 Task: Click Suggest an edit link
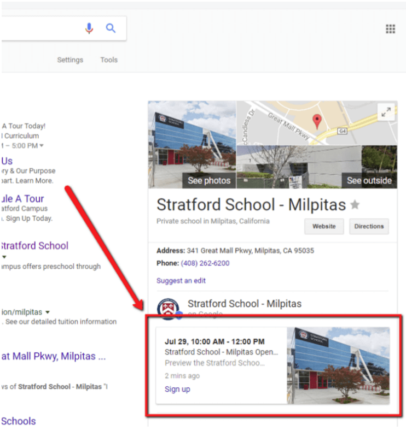pos(181,281)
